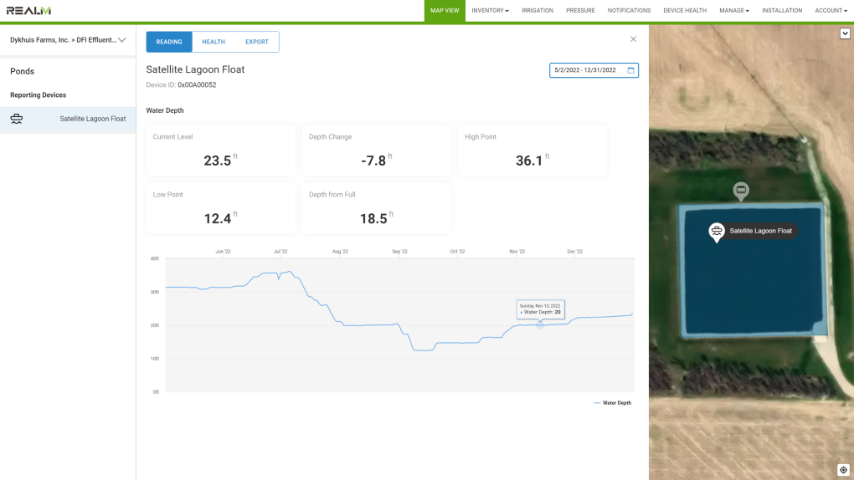This screenshot has height=480, width=854.
Task: Go to Irrigation page
Action: click(537, 11)
